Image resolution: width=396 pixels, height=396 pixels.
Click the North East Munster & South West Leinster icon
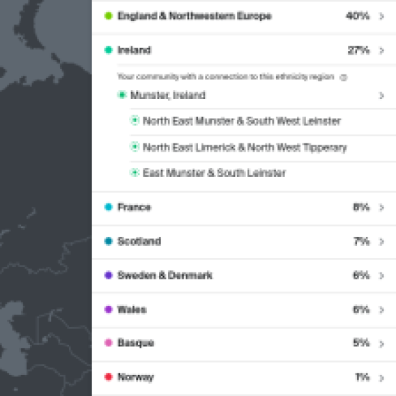pyautogui.click(x=135, y=120)
